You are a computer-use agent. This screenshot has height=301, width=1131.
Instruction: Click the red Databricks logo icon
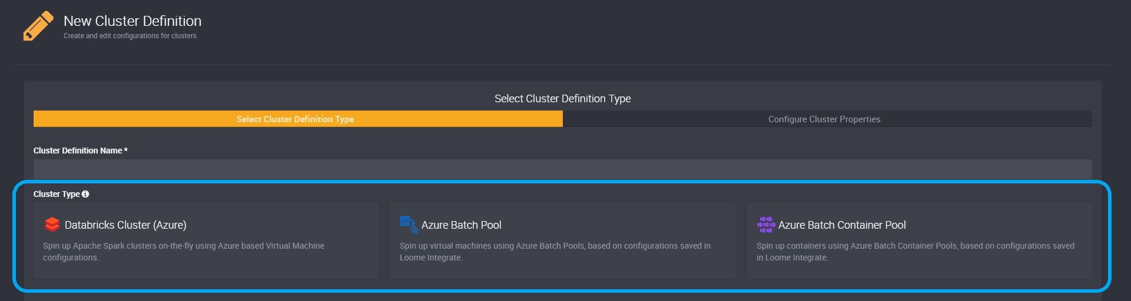[52, 225]
